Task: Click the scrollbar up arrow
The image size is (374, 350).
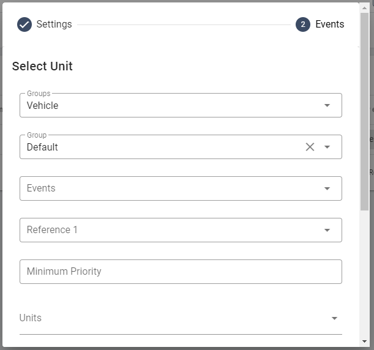Action: click(365, 7)
